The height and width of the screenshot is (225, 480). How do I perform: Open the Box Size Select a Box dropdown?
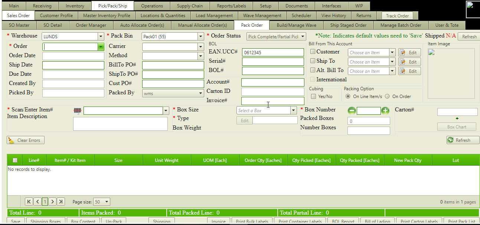(x=293, y=110)
